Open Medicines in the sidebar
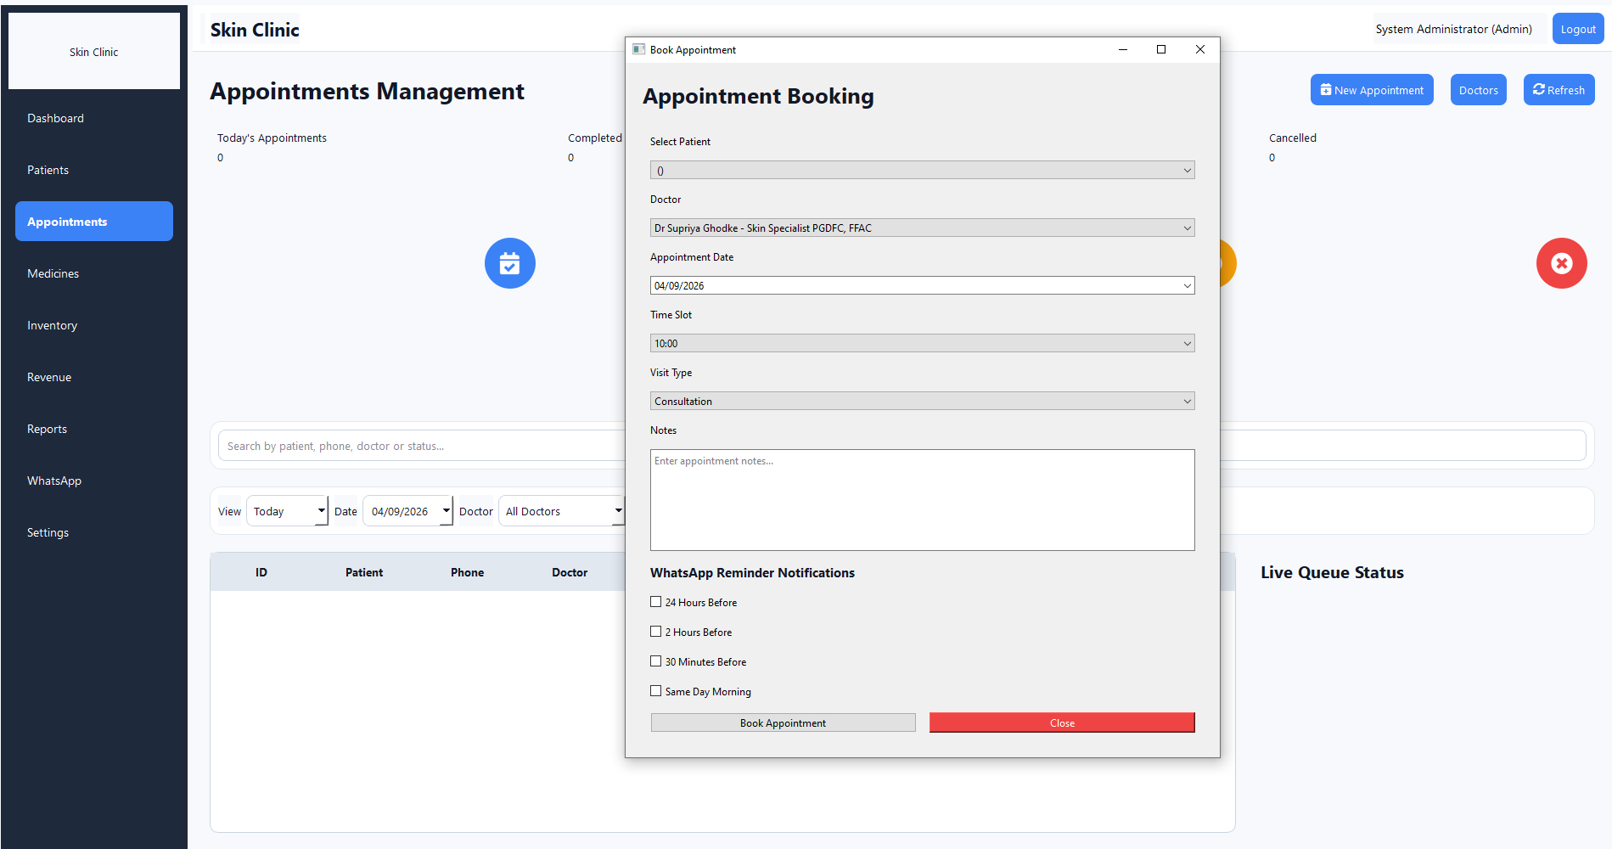Viewport: 1612px width, 849px height. coord(94,273)
